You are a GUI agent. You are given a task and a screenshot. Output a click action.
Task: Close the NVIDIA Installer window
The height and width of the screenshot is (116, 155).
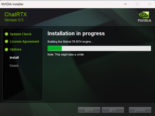pyautogui.click(x=149, y=4)
